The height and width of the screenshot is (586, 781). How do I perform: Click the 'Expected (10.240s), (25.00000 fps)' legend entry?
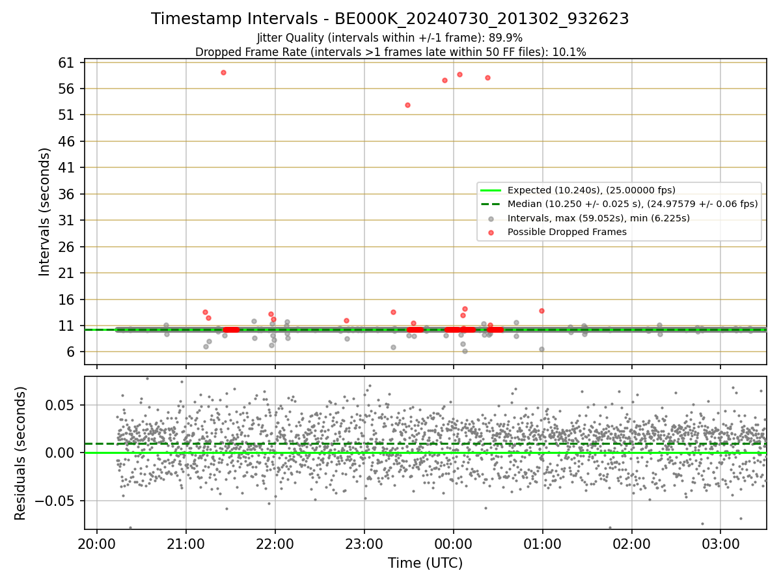pyautogui.click(x=592, y=190)
